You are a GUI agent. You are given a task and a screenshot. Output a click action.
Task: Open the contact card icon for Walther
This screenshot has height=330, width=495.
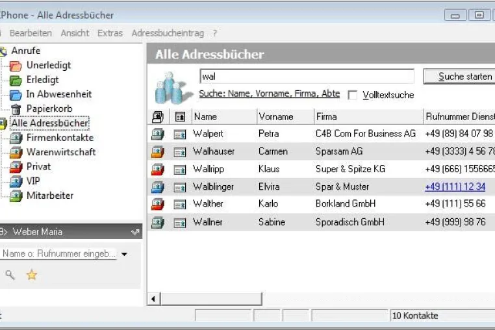[180, 205]
